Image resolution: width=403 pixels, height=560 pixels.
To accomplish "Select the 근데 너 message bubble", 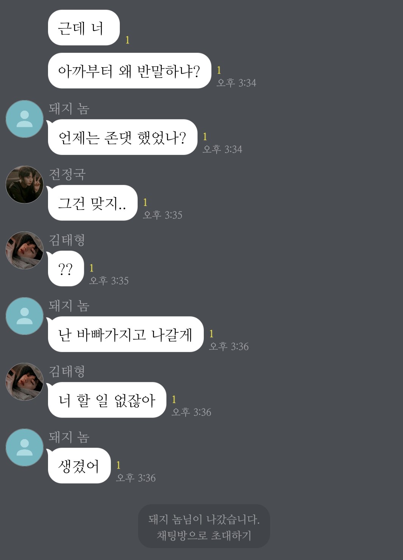I will [x=84, y=28].
